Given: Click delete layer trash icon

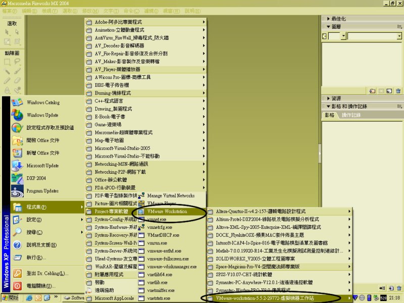Looking at the screenshot, I should tap(398, 91).
